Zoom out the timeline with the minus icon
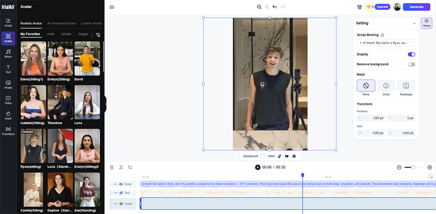Screen dimensions: 436x214 pyautogui.click(x=399, y=167)
